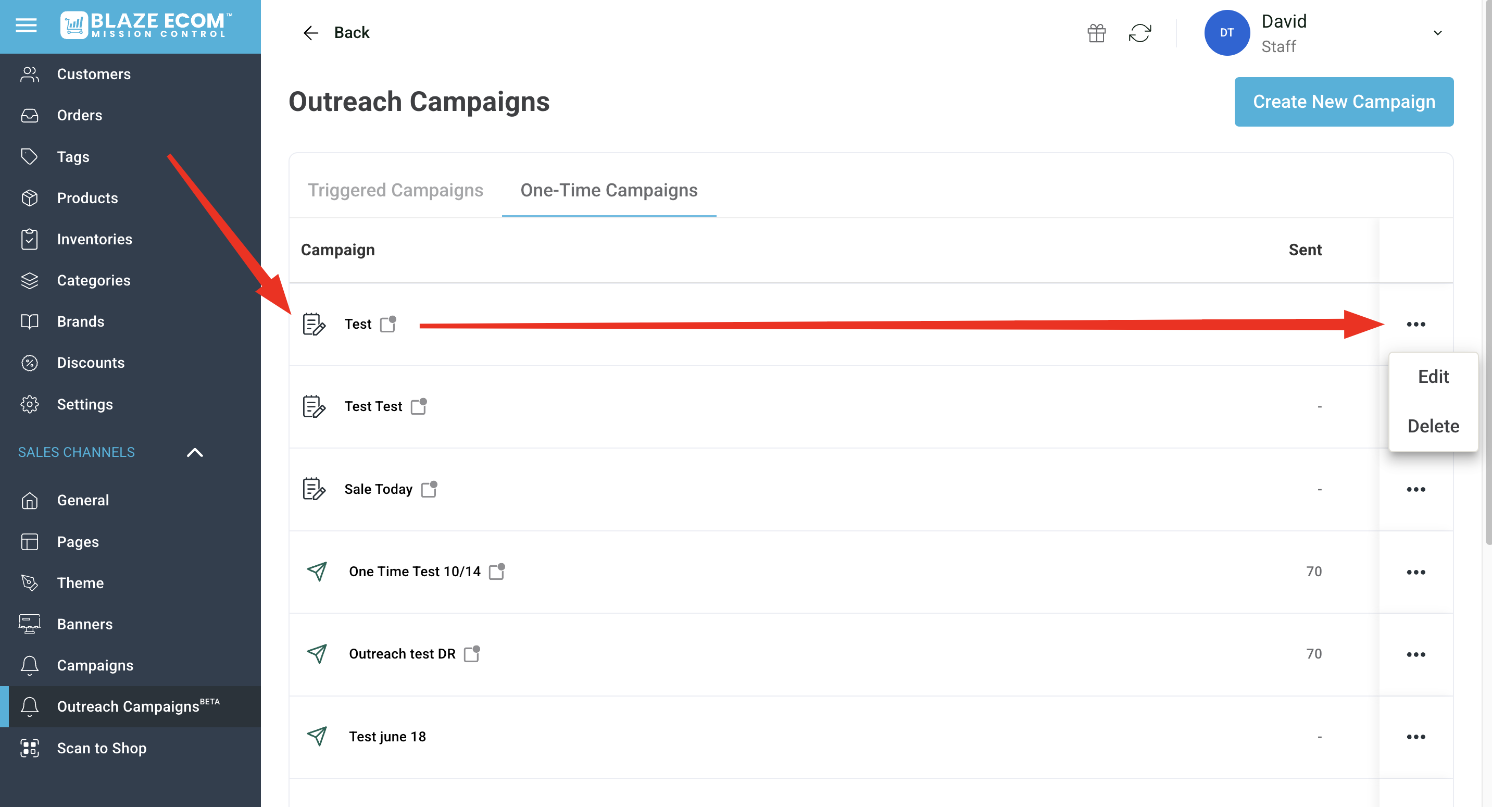Image resolution: width=1492 pixels, height=807 pixels.
Task: Open Scan to Shop in sidebar
Action: tap(102, 748)
